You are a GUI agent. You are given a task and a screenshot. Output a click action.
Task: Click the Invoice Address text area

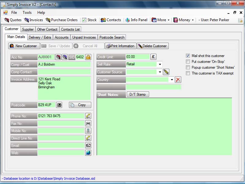coord(64,88)
